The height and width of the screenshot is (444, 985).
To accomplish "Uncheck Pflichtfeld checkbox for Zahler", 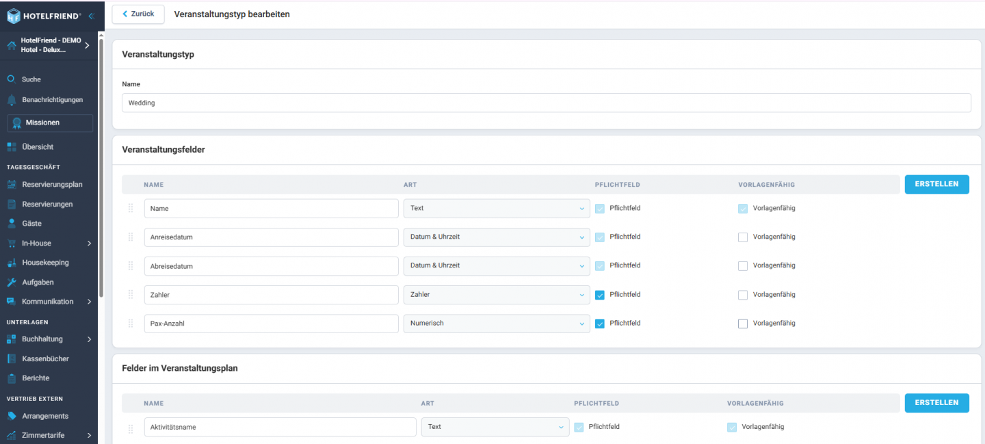I will coord(600,295).
